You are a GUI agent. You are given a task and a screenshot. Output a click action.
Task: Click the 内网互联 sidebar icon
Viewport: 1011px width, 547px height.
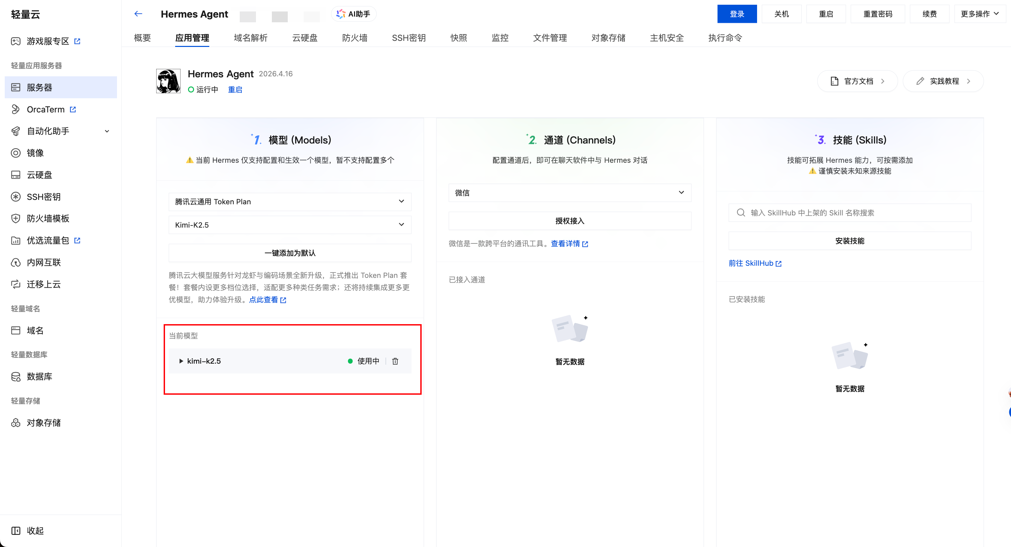click(x=16, y=262)
